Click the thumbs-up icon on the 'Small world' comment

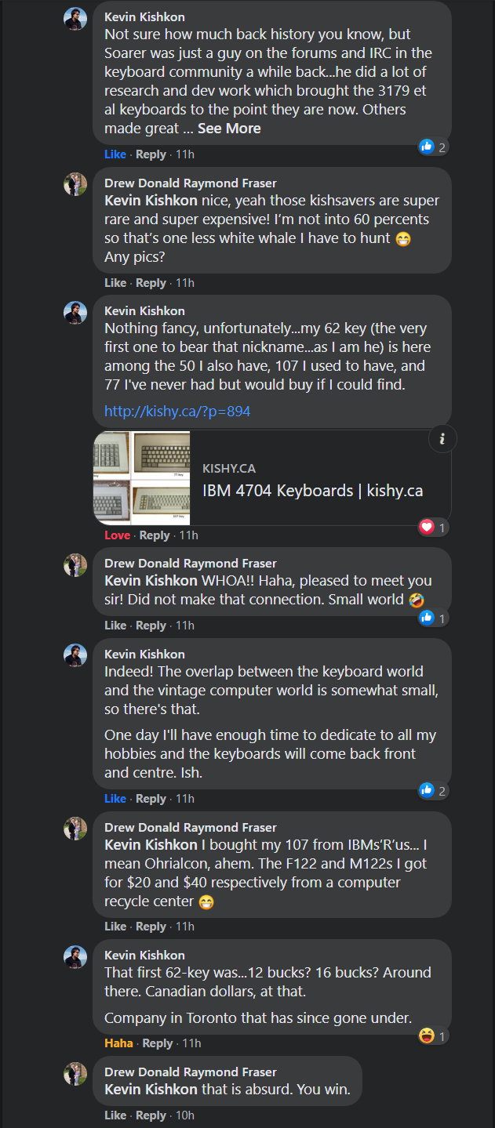426,618
